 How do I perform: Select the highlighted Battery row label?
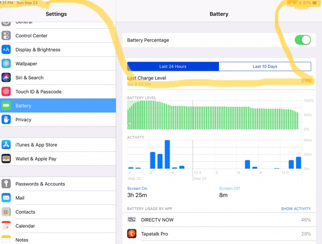tap(24, 105)
